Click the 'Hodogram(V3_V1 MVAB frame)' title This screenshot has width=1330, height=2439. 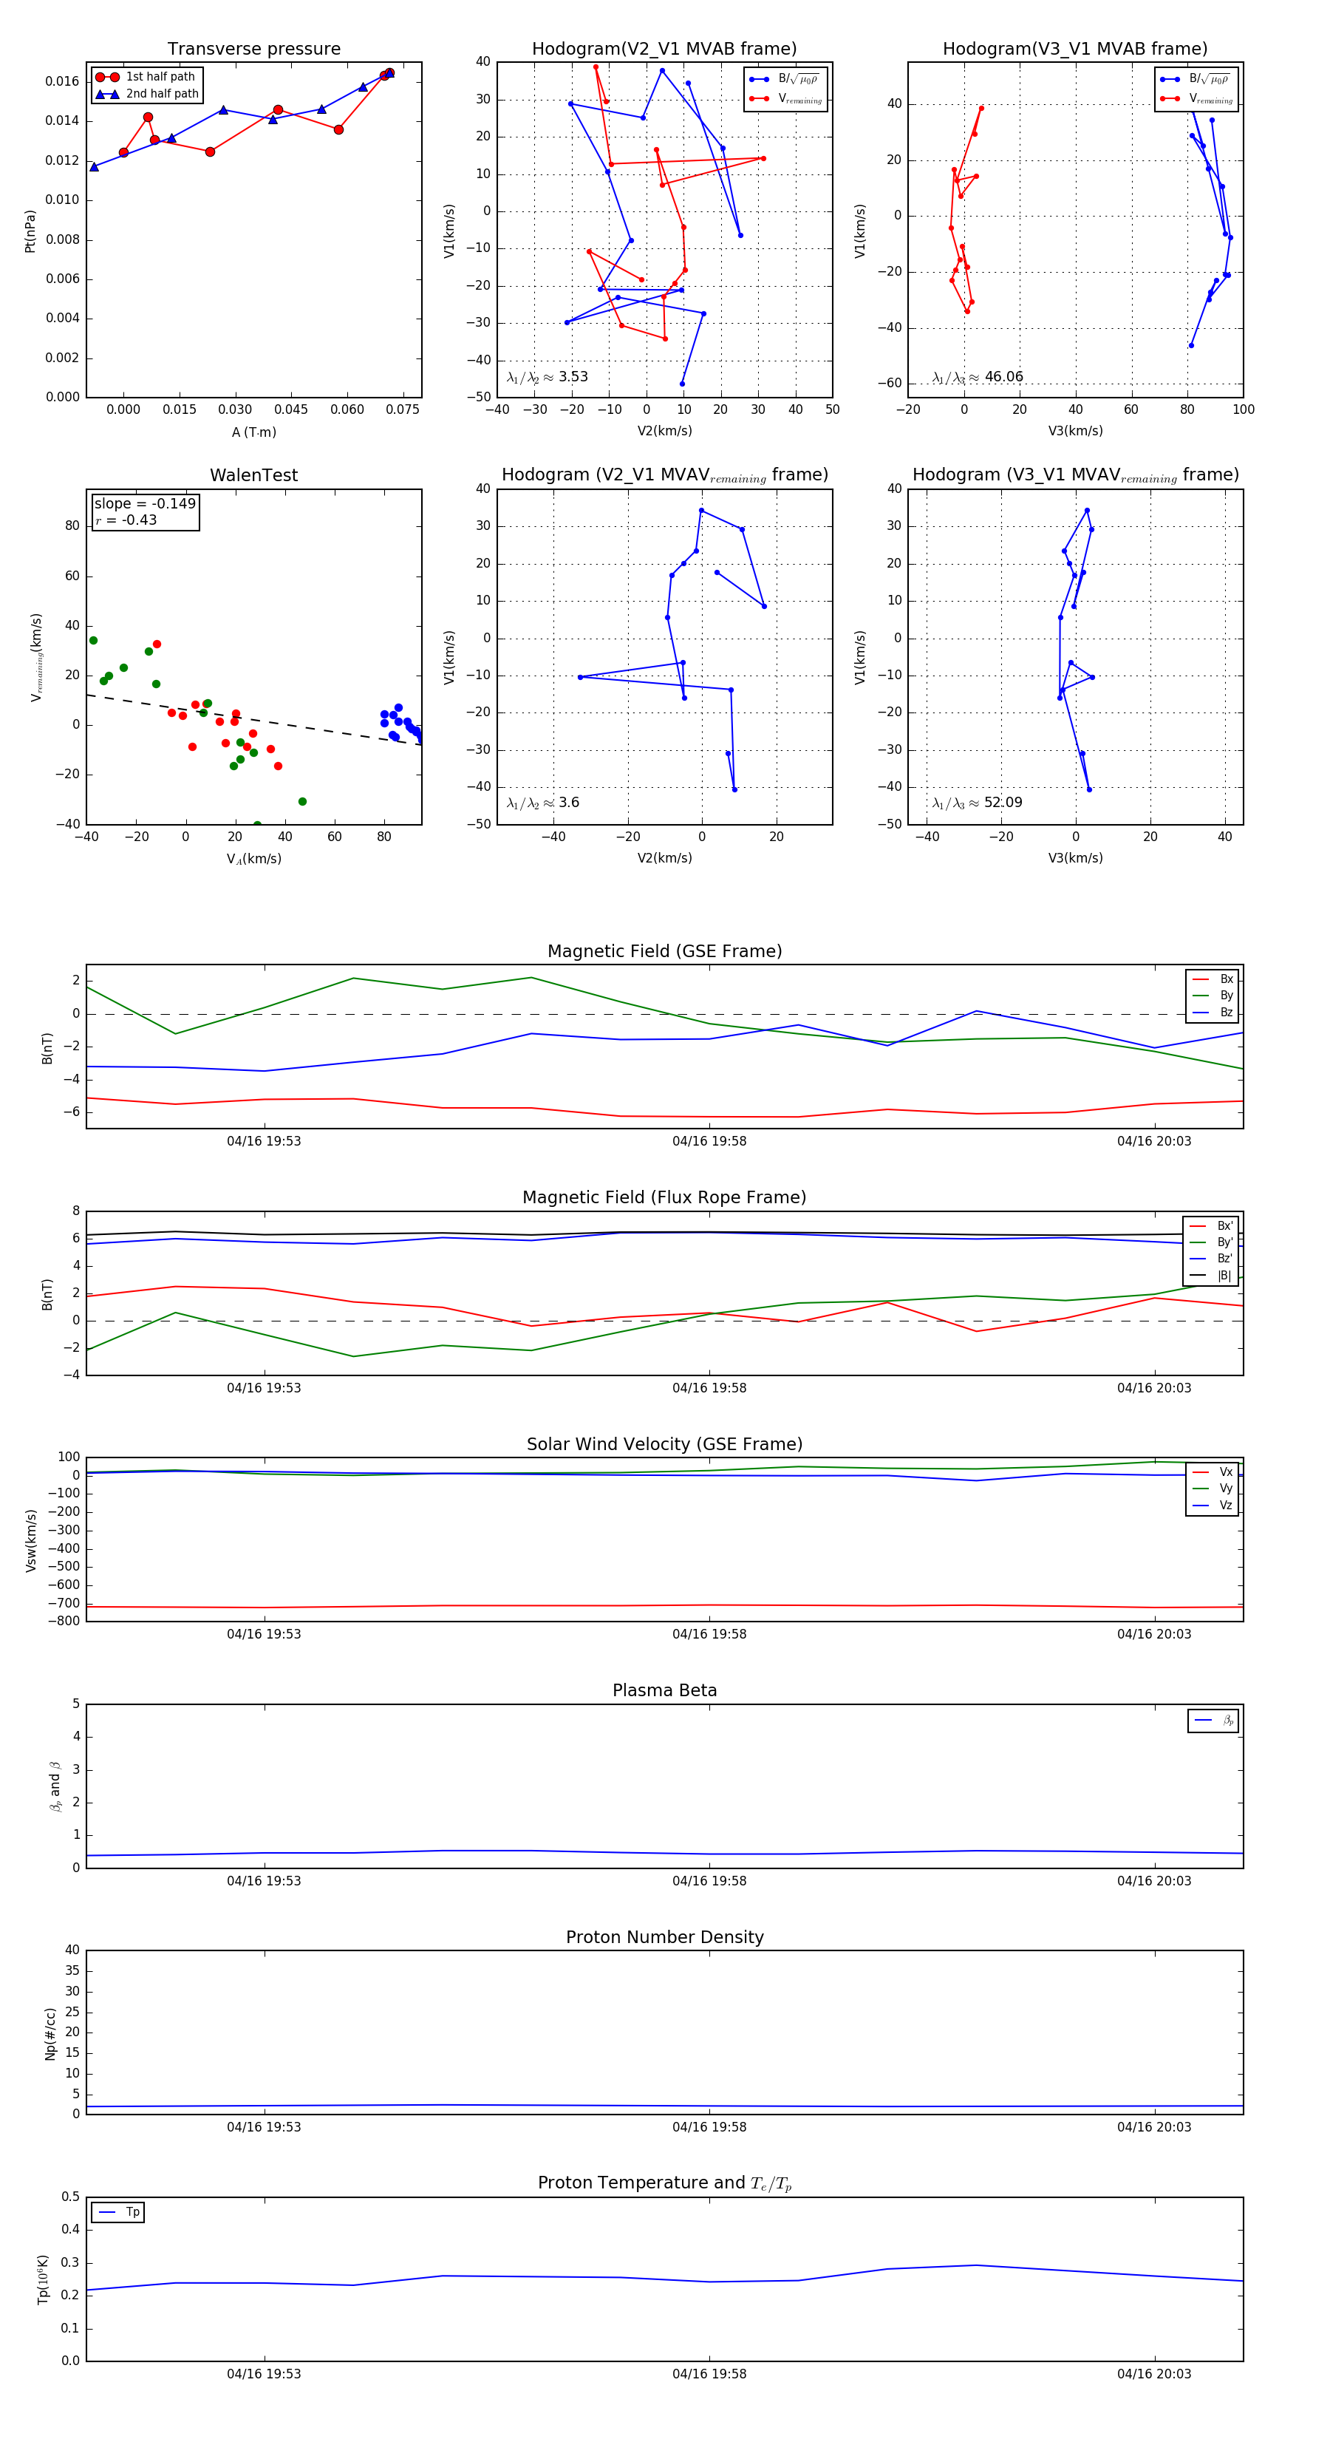[x=1075, y=48]
